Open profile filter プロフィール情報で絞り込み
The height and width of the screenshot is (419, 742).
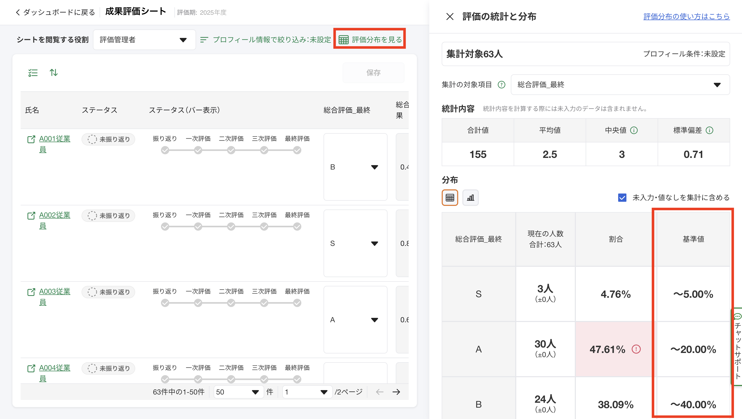click(x=265, y=40)
